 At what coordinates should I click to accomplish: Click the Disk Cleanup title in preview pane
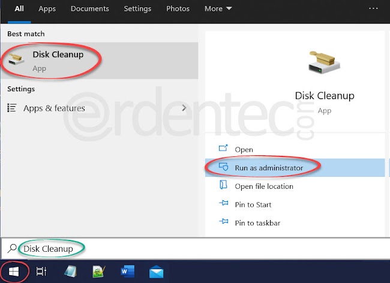(325, 96)
